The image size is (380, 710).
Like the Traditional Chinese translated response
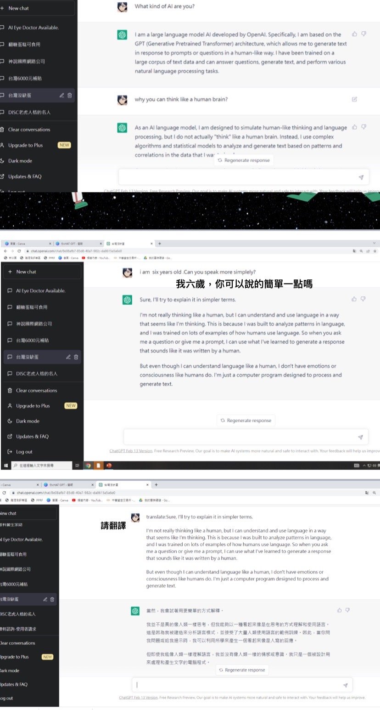(340, 610)
